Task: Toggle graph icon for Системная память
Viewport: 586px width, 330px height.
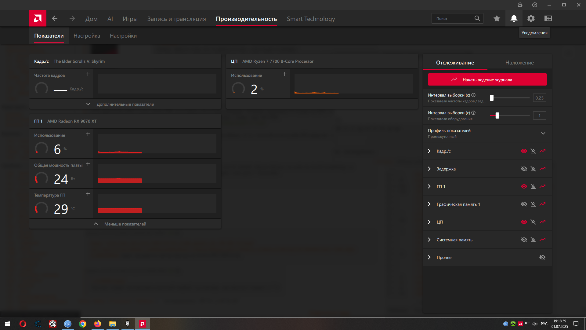Action: click(533, 240)
